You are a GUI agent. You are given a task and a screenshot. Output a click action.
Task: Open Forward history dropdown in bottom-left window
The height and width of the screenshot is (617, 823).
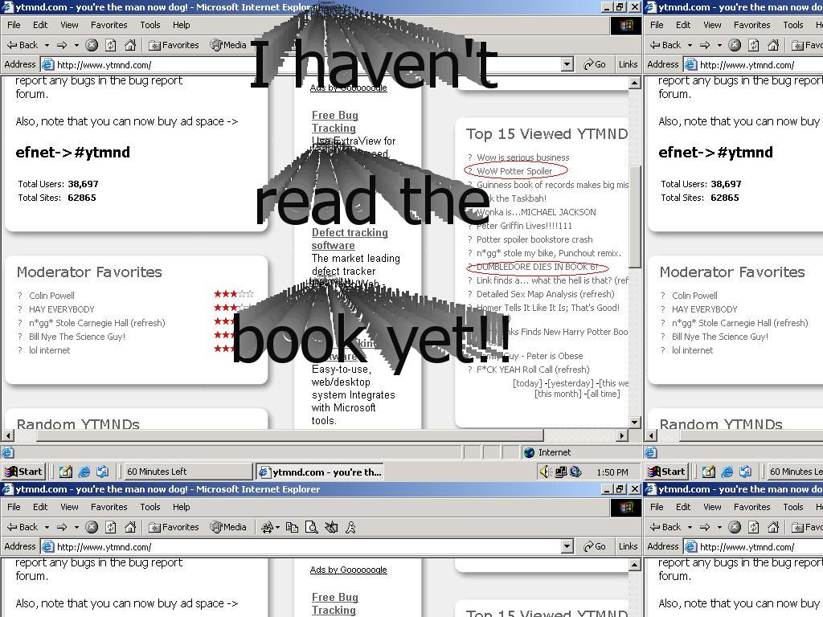point(76,528)
